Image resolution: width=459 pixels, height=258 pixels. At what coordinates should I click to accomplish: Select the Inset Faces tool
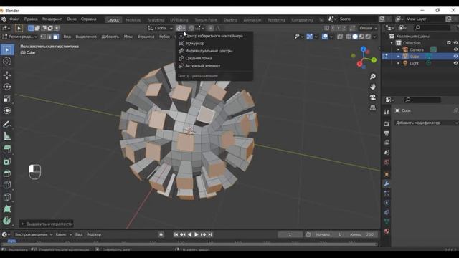click(x=7, y=161)
